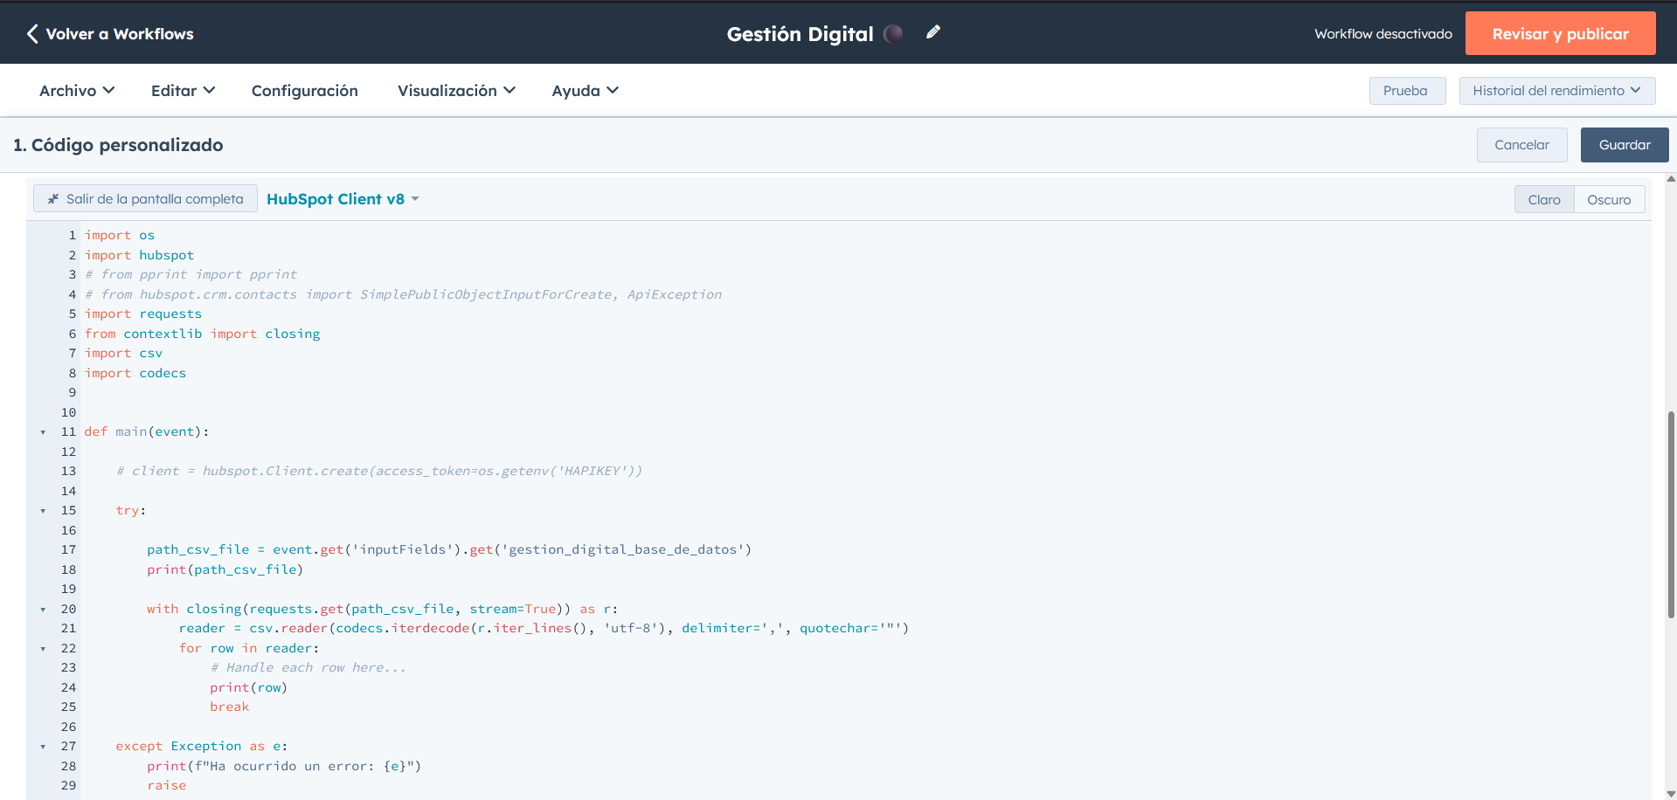Image resolution: width=1677 pixels, height=800 pixels.
Task: Click the pencil icon to rename Gestión Digital
Action: (932, 32)
